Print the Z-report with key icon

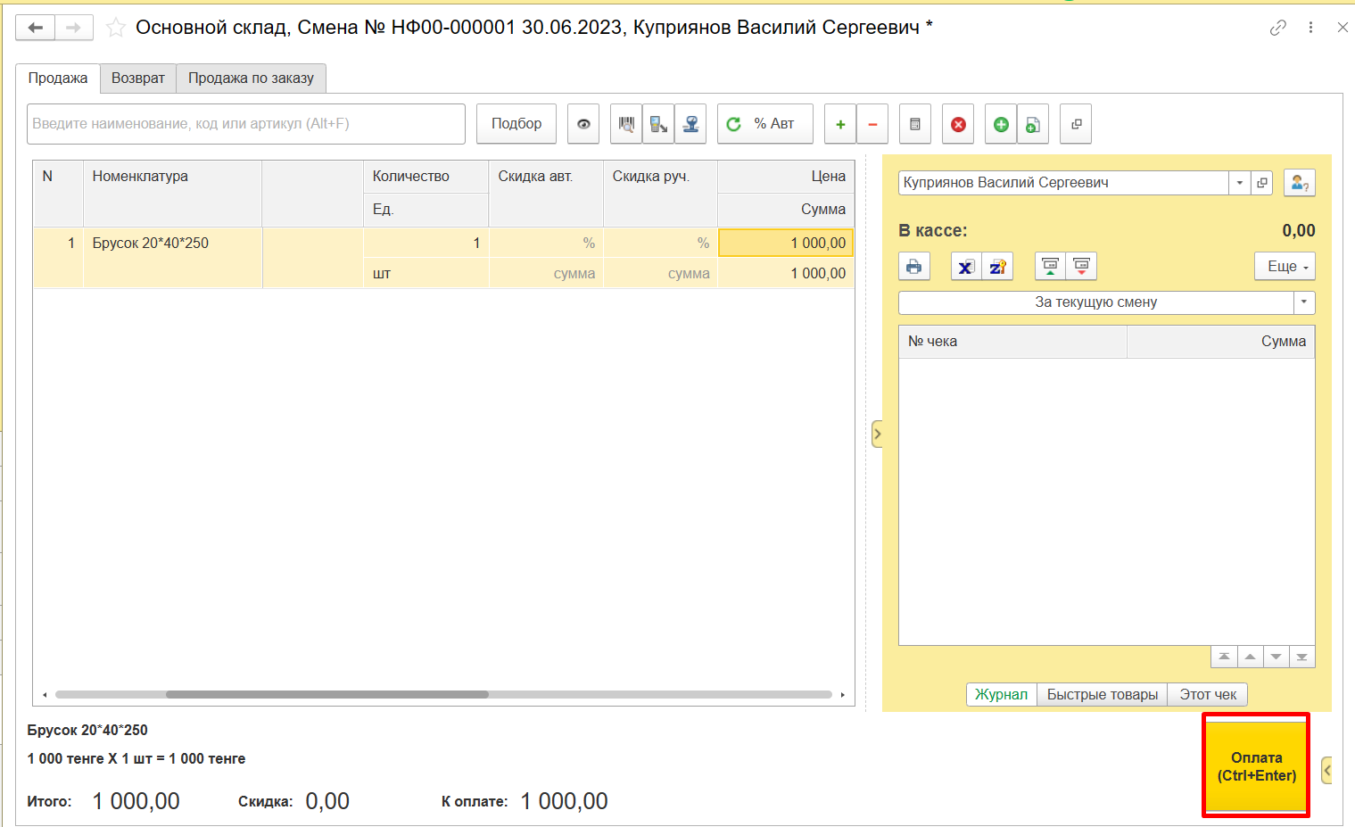coord(997,267)
